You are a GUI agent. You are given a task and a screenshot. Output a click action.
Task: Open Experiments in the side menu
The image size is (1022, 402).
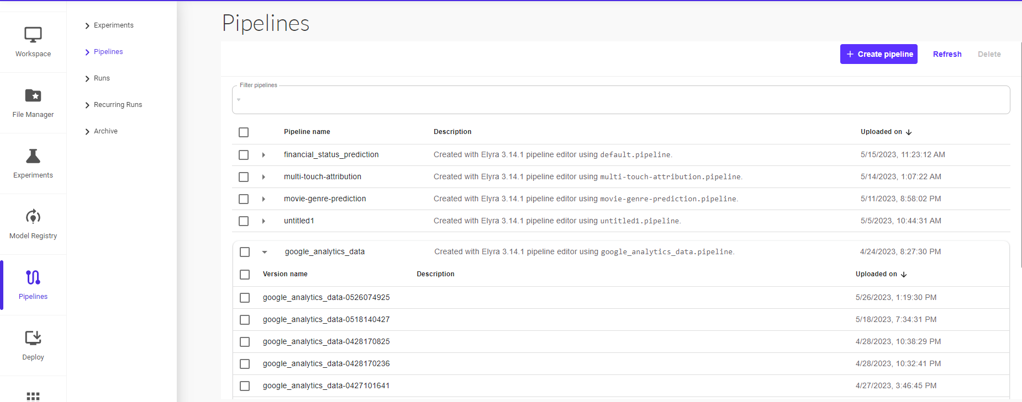point(114,25)
